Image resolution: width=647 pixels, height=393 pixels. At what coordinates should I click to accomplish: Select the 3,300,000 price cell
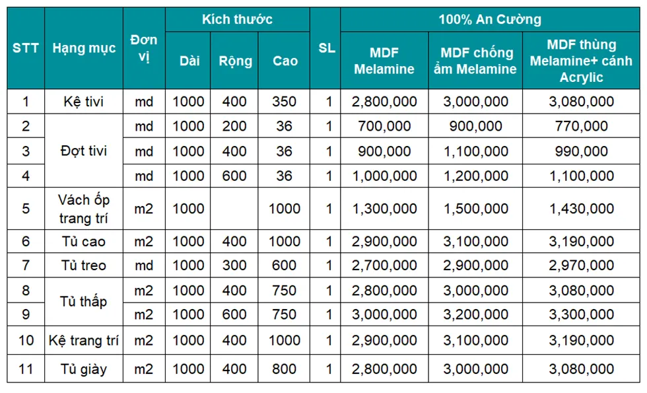tap(581, 314)
